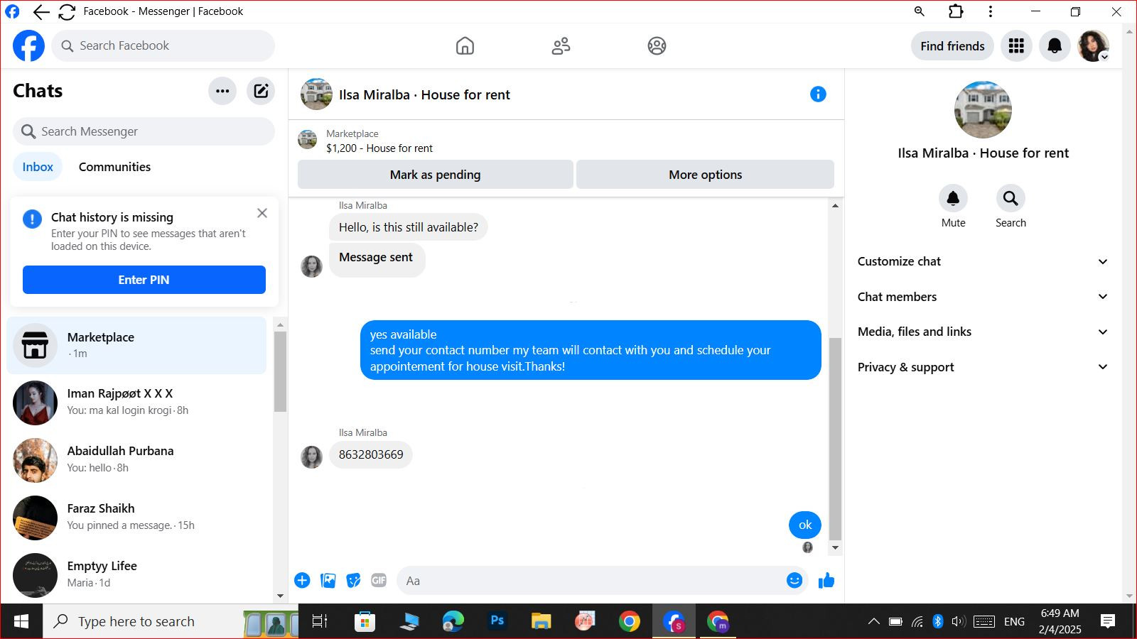This screenshot has height=639, width=1137.
Task: Click ENG language indicator
Action: click(1014, 621)
